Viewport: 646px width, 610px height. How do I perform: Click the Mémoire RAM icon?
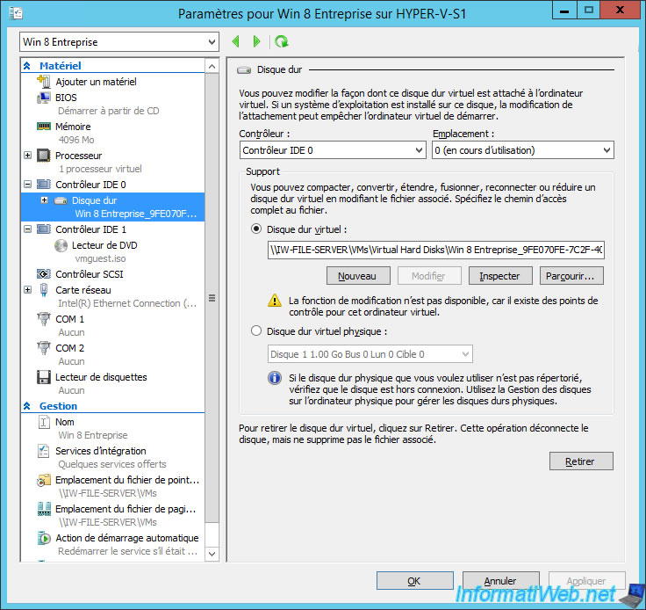tap(44, 127)
